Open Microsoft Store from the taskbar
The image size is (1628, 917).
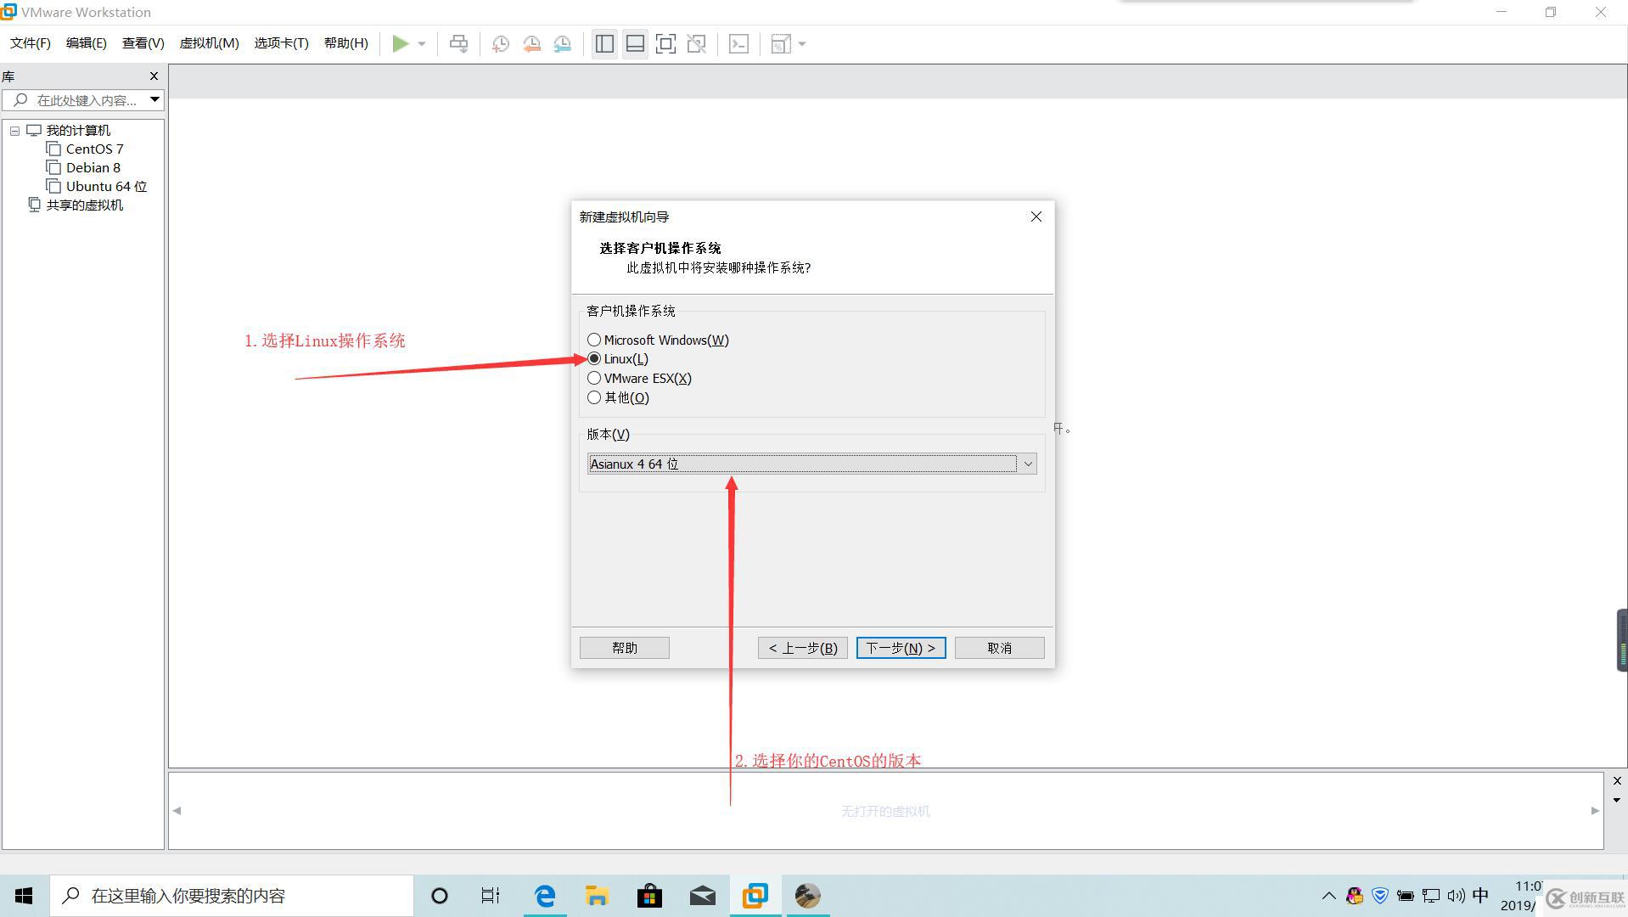(649, 896)
